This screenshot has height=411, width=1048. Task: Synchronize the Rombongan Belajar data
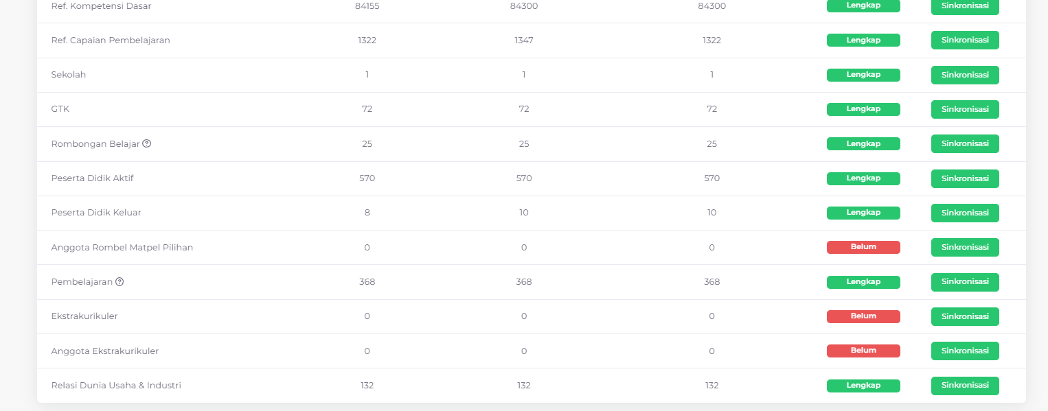965,143
